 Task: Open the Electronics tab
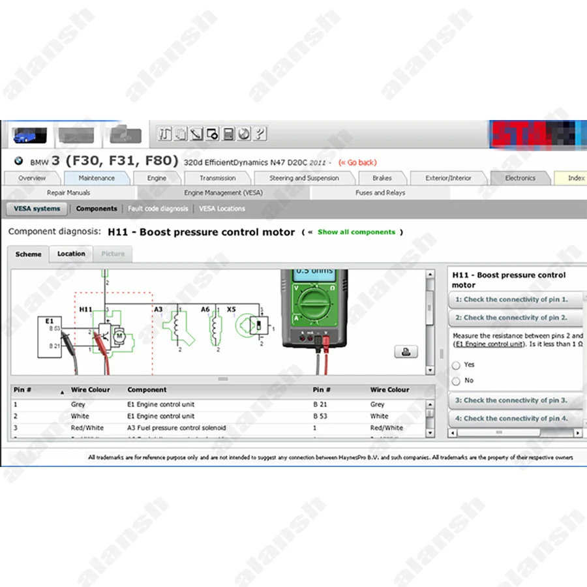tap(520, 178)
